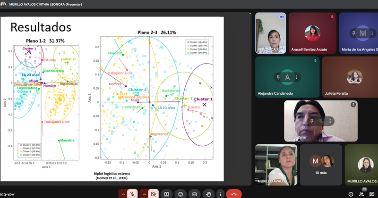
Task: Turn on captions
Action: point(194,194)
